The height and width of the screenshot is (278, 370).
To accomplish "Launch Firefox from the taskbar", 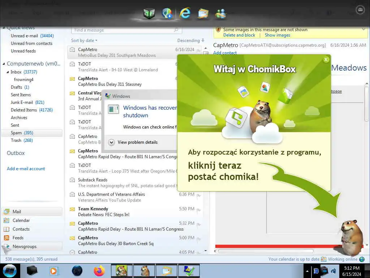I will [x=99, y=271].
